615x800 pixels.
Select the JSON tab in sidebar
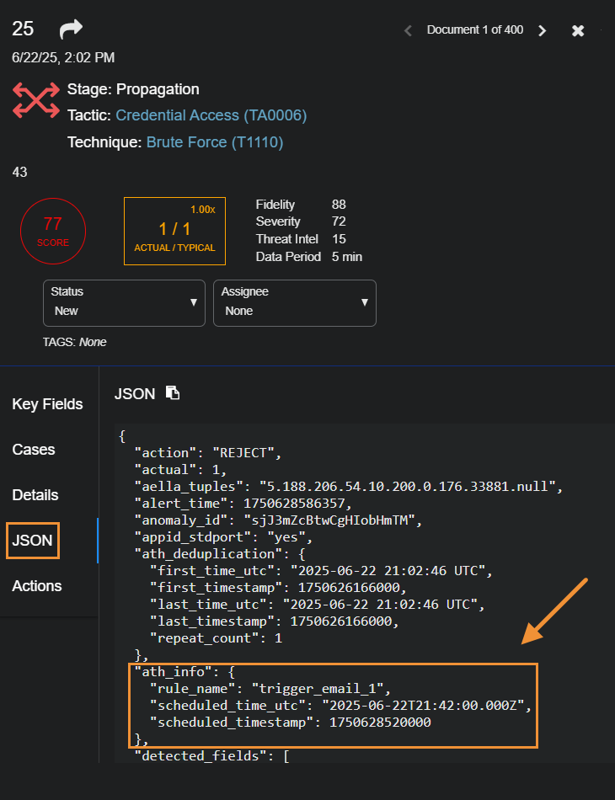pyautogui.click(x=32, y=541)
